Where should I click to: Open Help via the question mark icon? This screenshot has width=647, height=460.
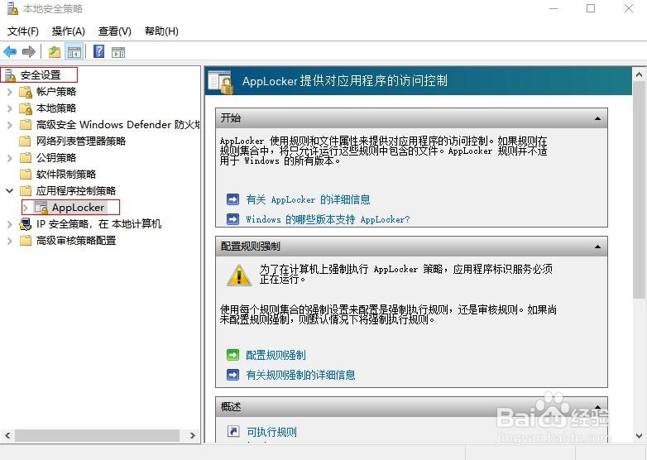pyautogui.click(x=99, y=51)
